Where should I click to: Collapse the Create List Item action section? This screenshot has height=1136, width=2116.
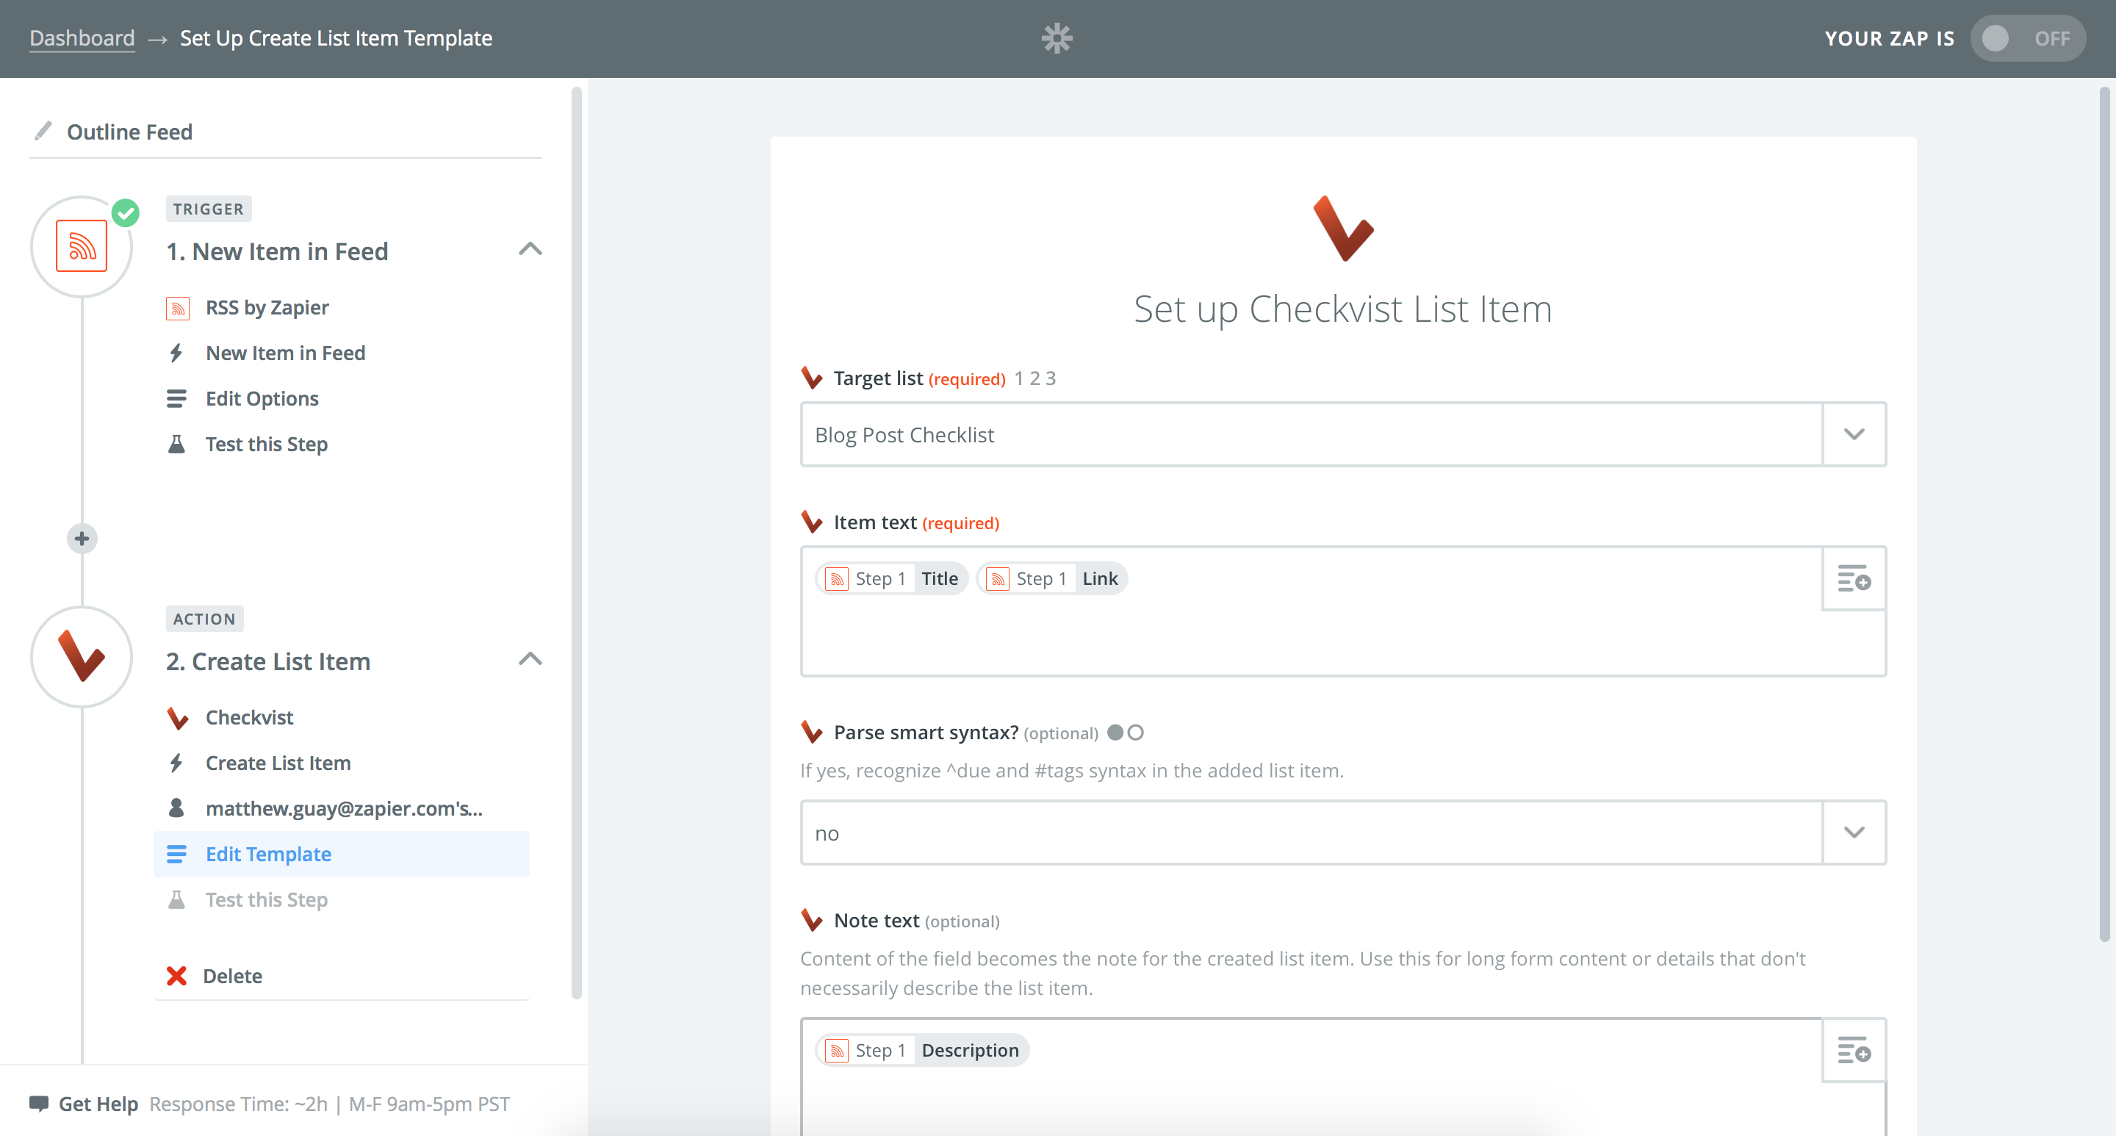(x=530, y=659)
